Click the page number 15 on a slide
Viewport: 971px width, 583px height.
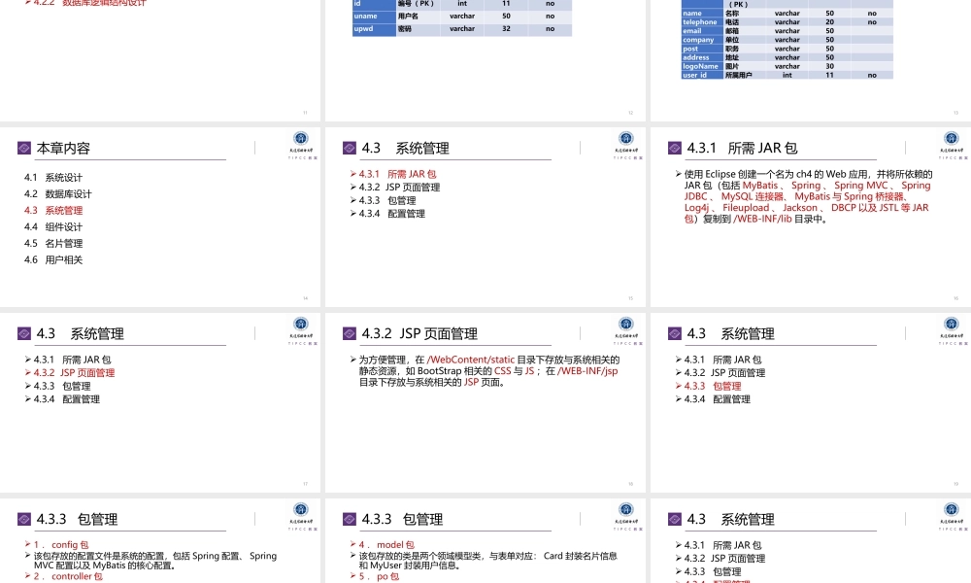tap(632, 296)
